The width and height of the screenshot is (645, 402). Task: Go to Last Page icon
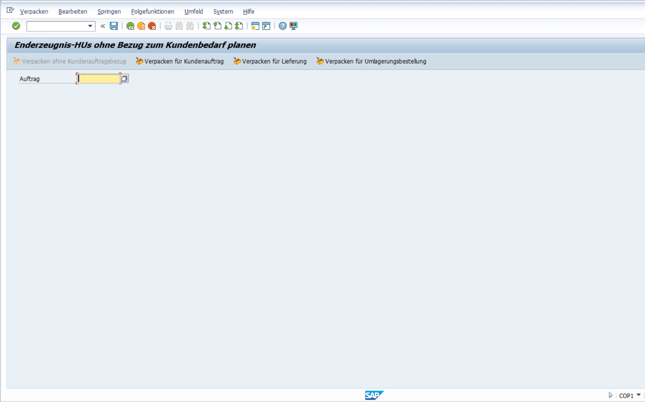tap(239, 26)
